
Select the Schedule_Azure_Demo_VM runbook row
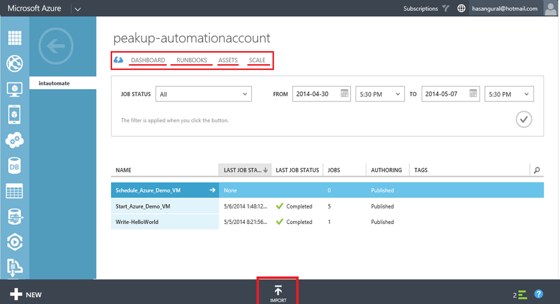[327, 190]
